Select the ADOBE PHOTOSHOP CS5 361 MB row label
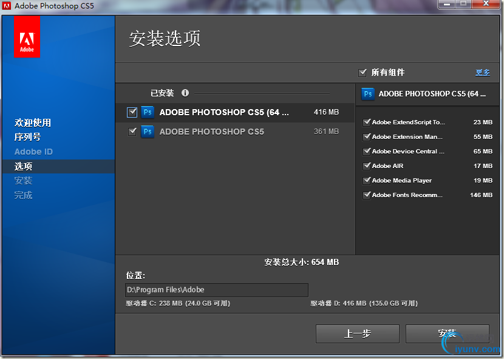The height and width of the screenshot is (359, 504). (x=212, y=132)
